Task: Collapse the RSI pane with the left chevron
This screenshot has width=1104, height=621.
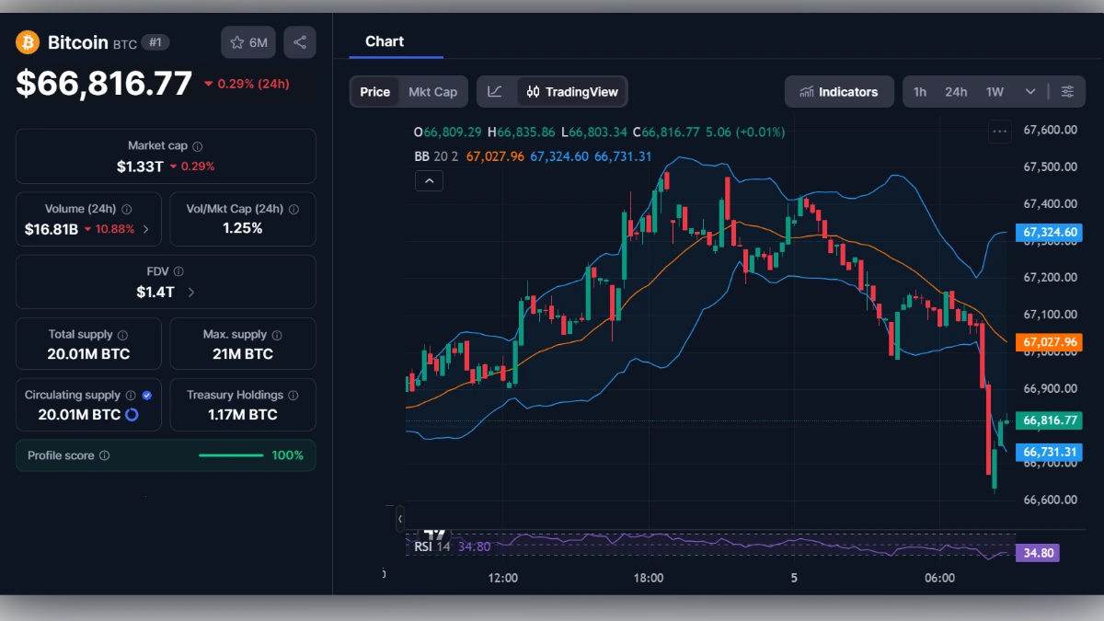Action: (x=400, y=519)
